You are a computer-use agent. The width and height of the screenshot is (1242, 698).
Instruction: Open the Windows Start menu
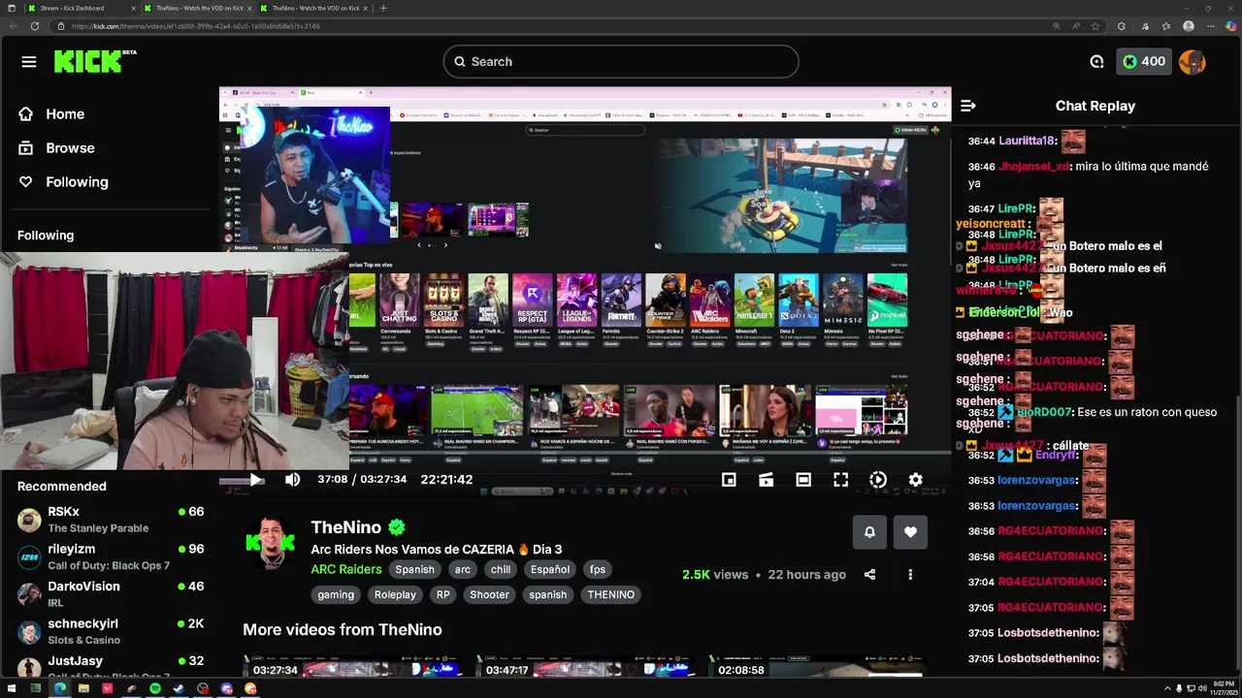click(10, 688)
